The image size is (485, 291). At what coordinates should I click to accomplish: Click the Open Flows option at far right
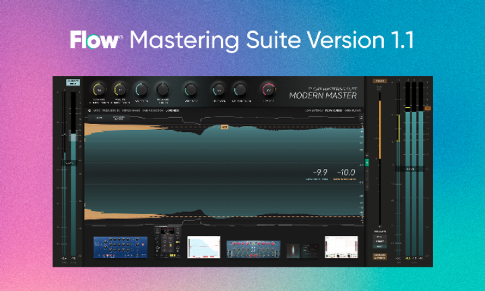[x=352, y=110]
